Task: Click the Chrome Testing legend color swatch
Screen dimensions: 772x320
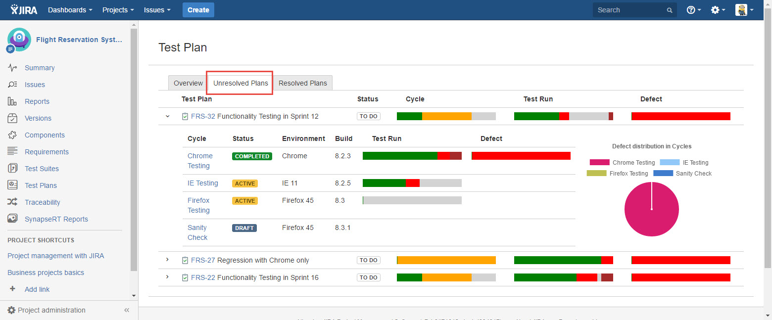Action: [600, 162]
